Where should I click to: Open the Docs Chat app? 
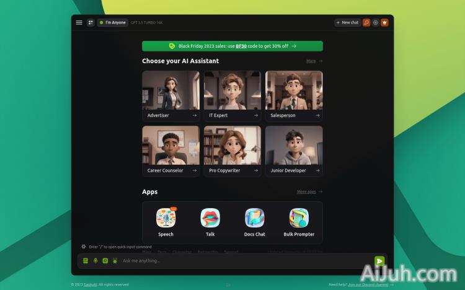pyautogui.click(x=254, y=218)
